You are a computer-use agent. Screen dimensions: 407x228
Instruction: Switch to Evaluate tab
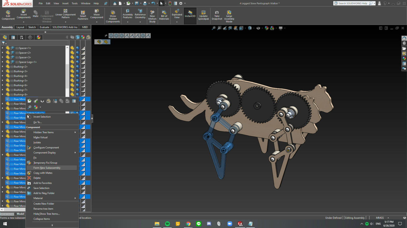[x=44, y=27]
